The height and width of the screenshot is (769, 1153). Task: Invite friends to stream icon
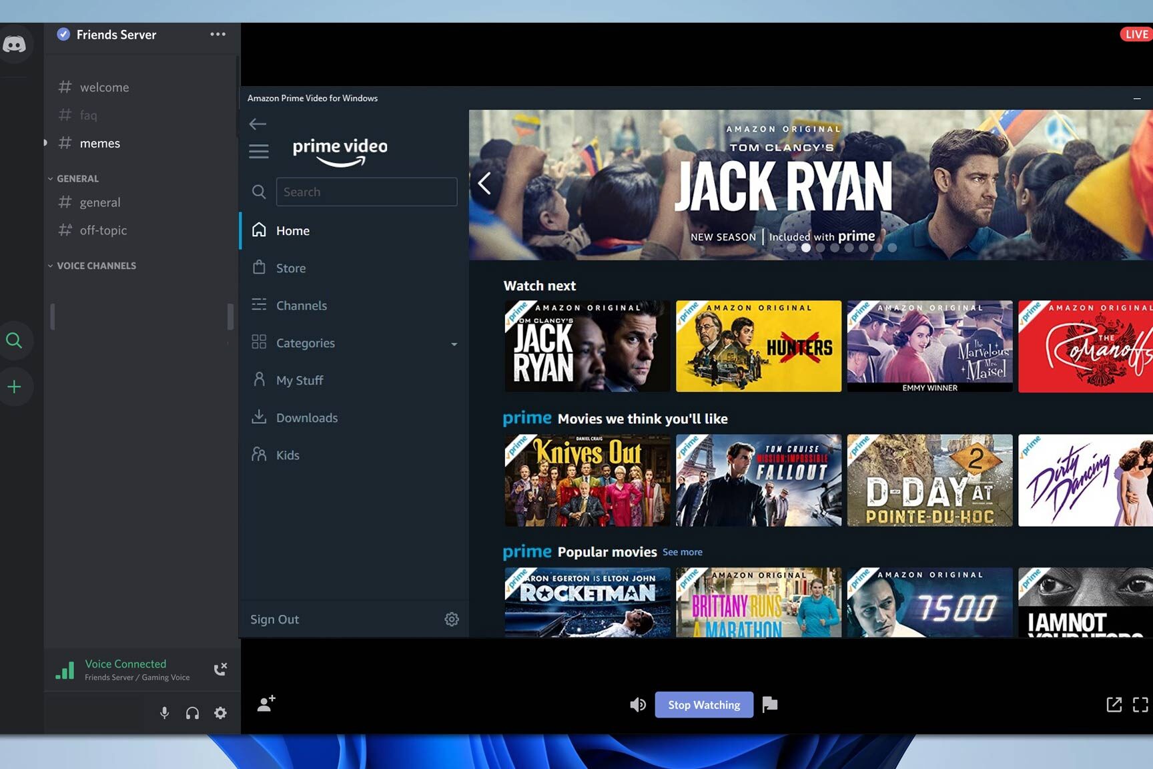[x=266, y=704]
